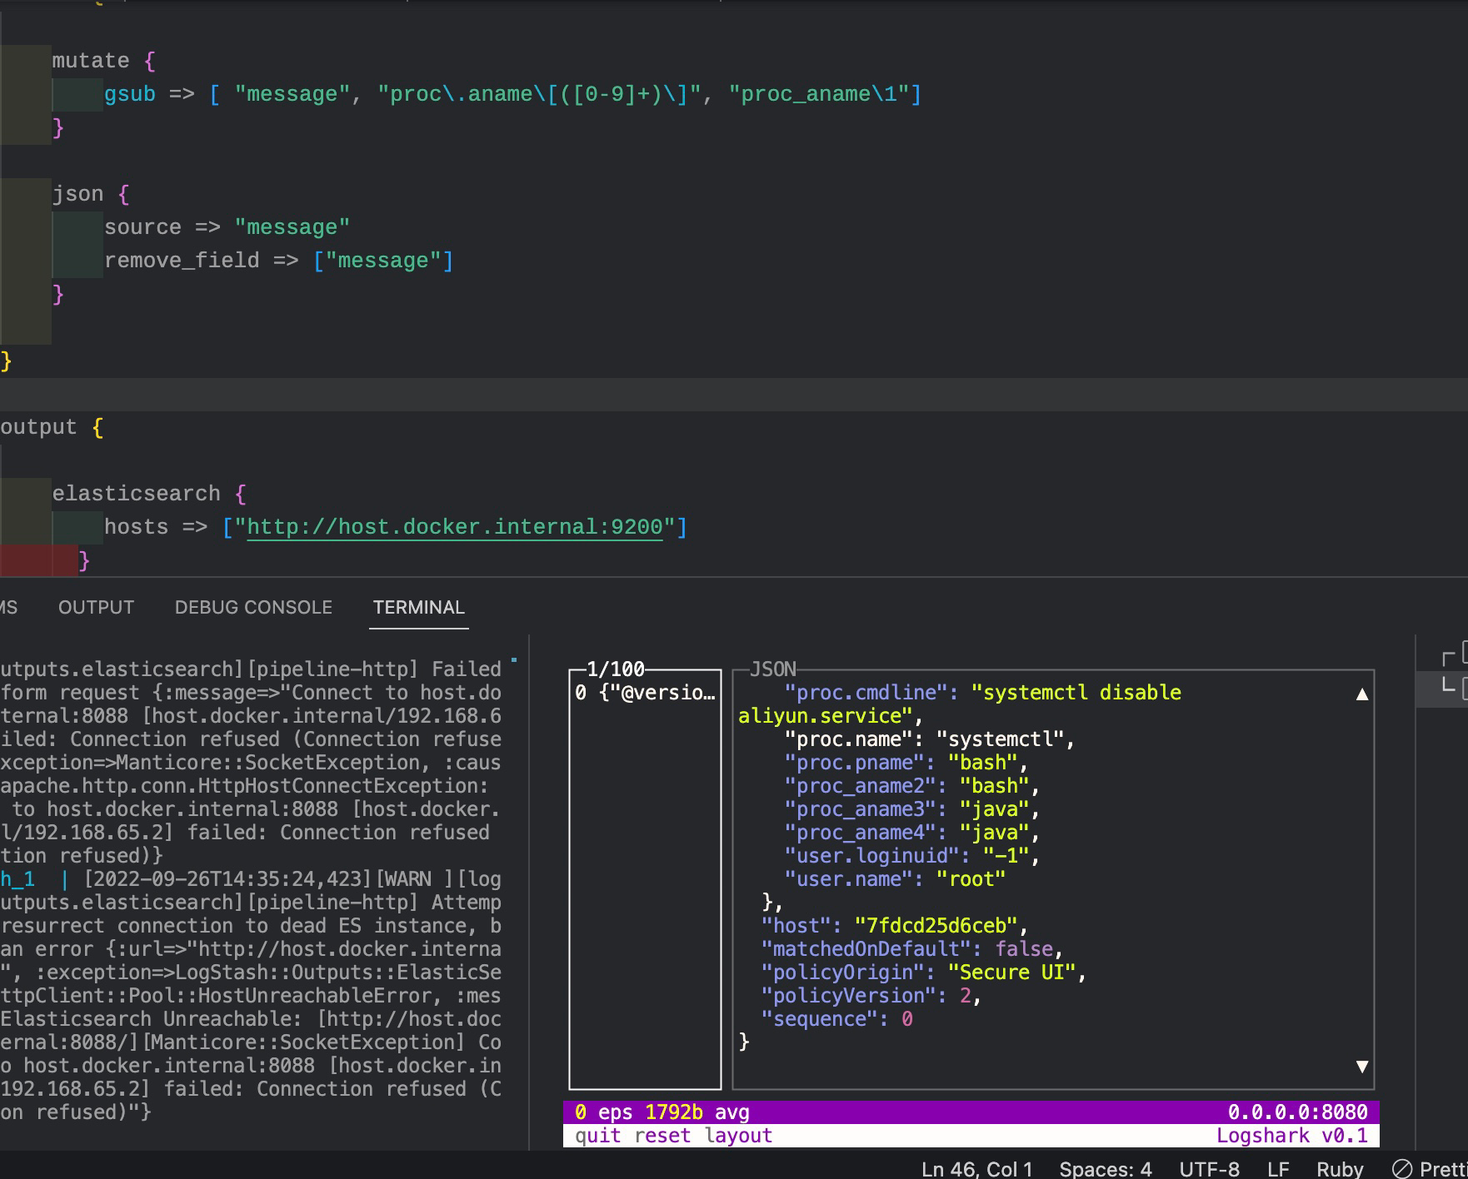Viewport: 1468px width, 1179px height.
Task: Select log entry 0 in the Logshark list
Action: pyautogui.click(x=643, y=692)
